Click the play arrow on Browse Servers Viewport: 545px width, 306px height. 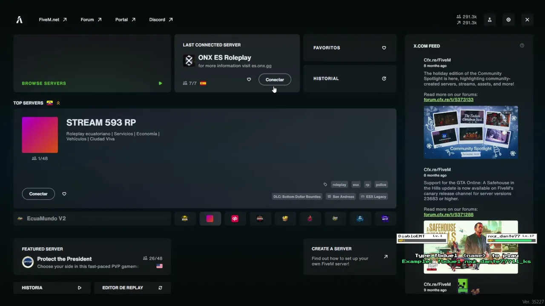point(161,83)
